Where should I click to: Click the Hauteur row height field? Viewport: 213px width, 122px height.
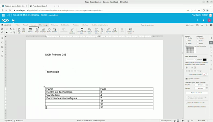(x=200, y=85)
